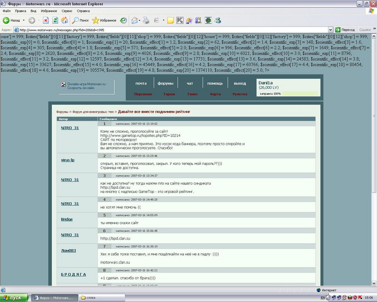Select the Форум :: Motorwars taskbar button

55,298
